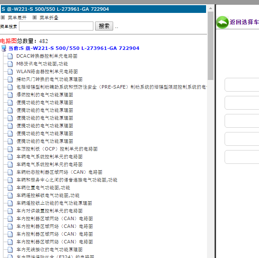Viewport: 259px width, 258px height.
Task: Open 车辆遥控解锁电气功能图,功能
Action: pos(48,196)
